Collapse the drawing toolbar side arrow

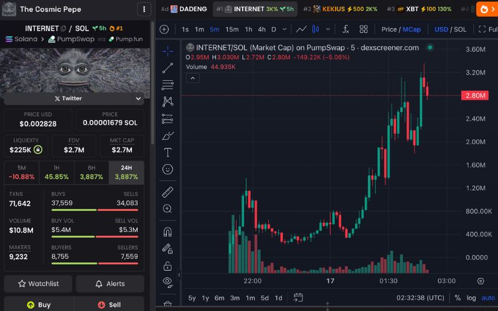tap(179, 275)
